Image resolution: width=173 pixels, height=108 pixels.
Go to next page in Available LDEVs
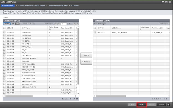click(74, 24)
